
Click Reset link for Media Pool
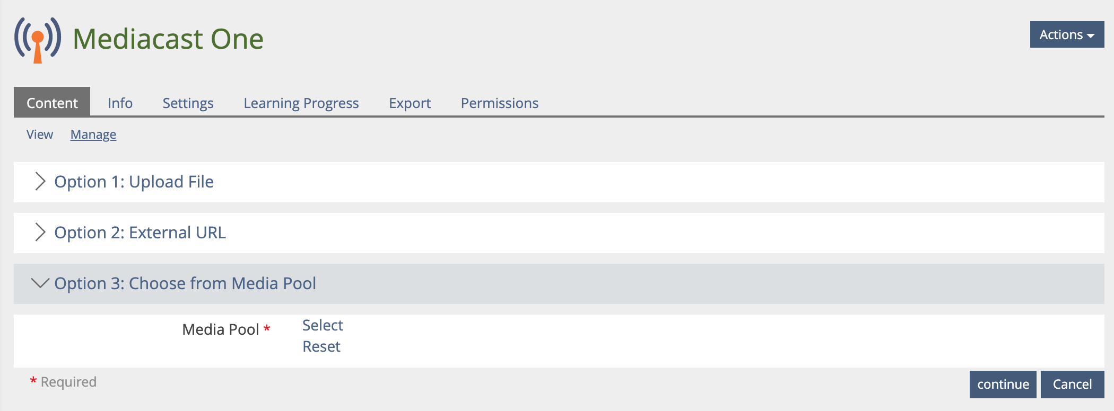pos(321,346)
